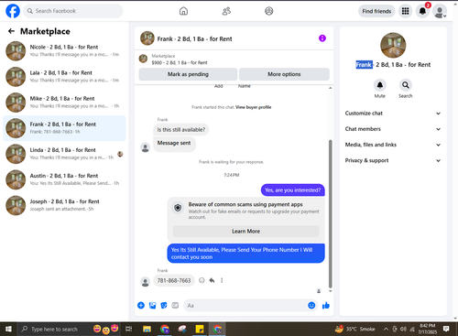This screenshot has width=458, height=336.
Task: Open Windows notification center icon
Action: (446, 329)
